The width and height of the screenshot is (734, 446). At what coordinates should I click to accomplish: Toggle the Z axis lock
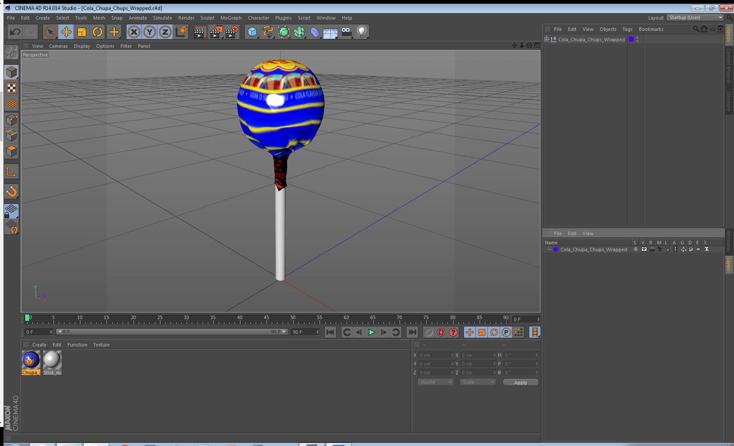click(x=165, y=32)
